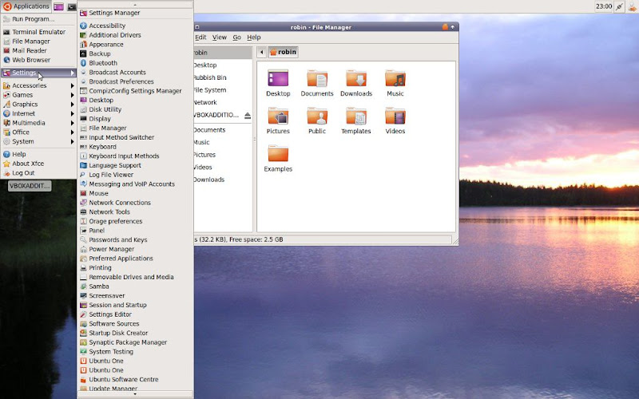Viewport: 639px width, 399px height.
Task: Open Power Manager from Settings list
Action: [x=111, y=249]
